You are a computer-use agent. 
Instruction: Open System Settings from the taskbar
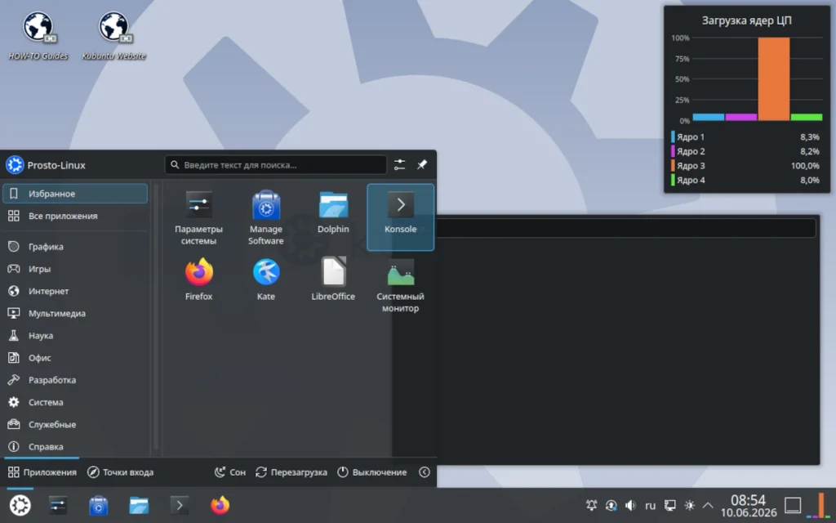coord(58,505)
